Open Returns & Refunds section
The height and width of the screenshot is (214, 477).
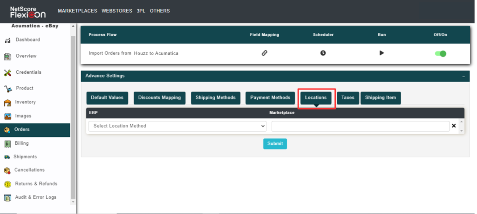36,184
